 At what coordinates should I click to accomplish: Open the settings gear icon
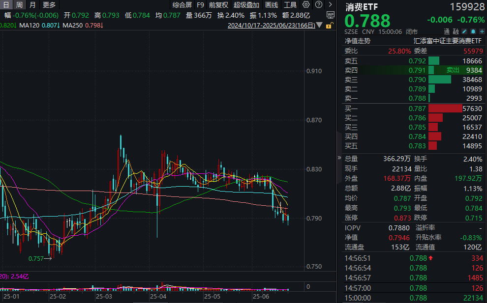pos(306,4)
